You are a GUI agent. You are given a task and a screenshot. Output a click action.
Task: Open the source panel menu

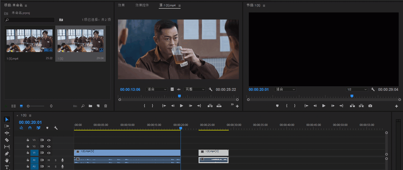(180, 6)
